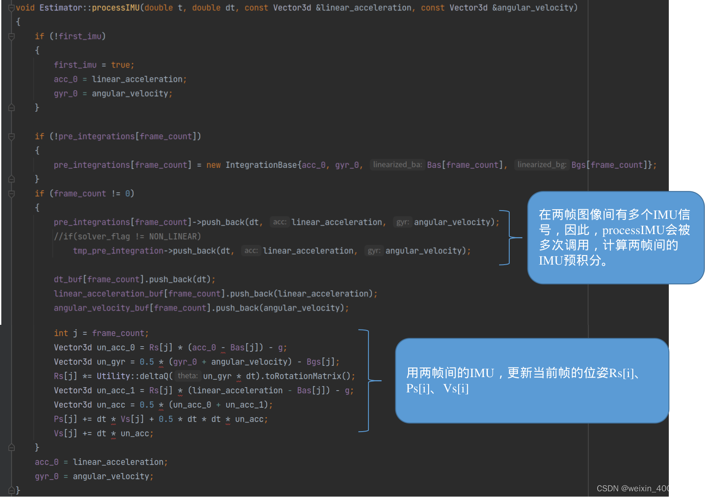Collapse the processIMU function fold marker
This screenshot has height=497, width=705.
click(x=12, y=8)
